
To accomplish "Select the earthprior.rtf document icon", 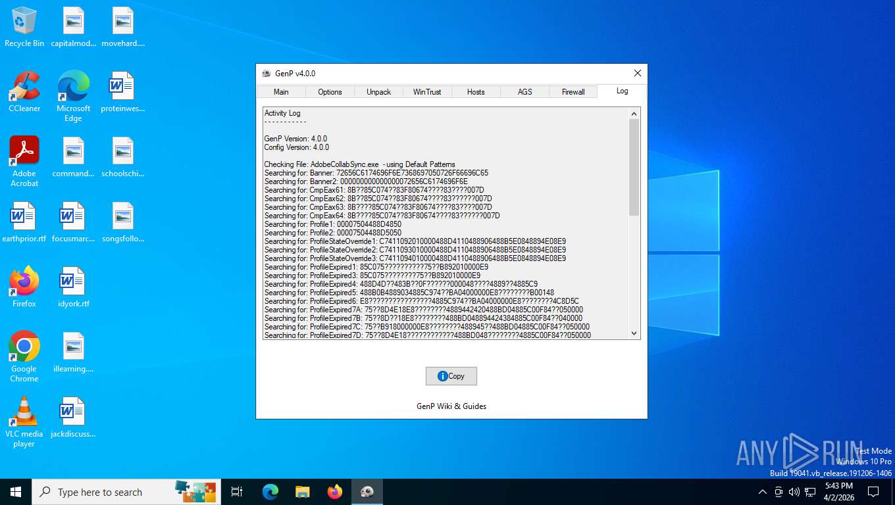I will [x=24, y=222].
